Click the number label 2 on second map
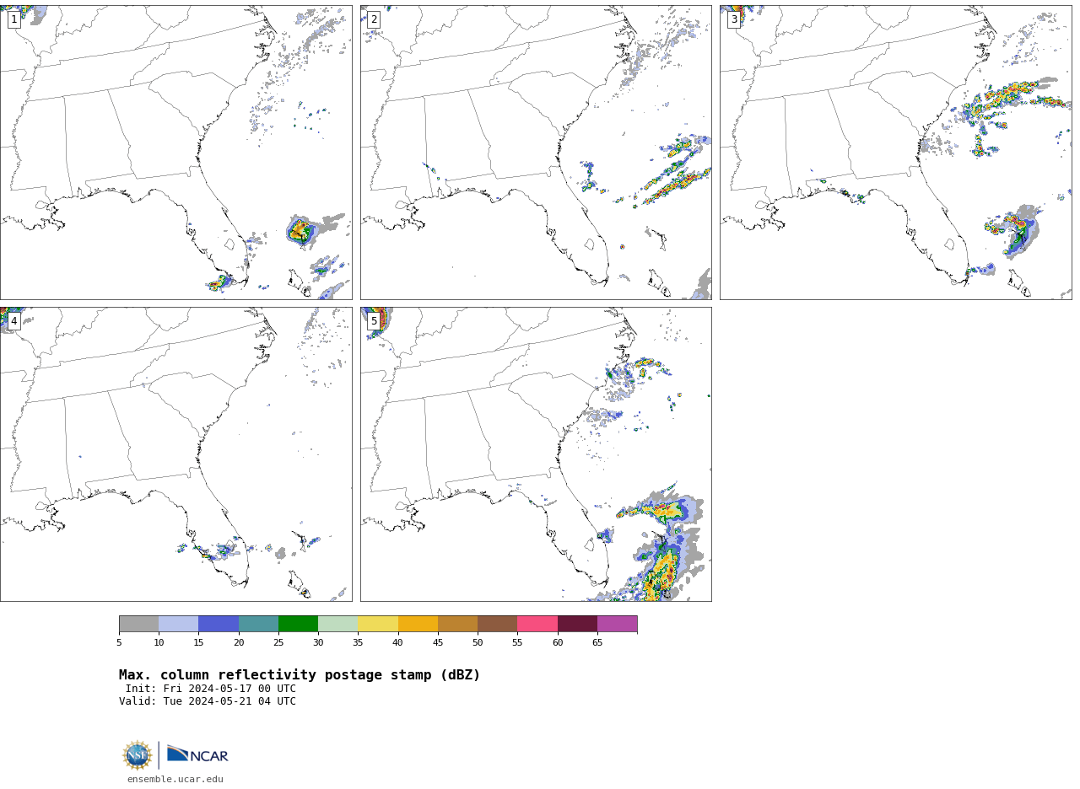This screenshot has width=1080, height=789. [x=374, y=19]
